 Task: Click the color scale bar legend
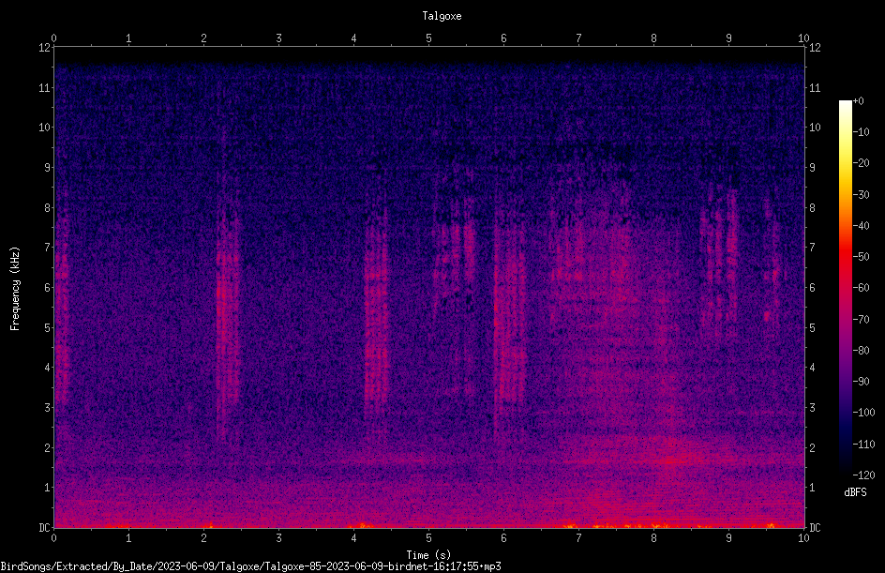[x=845, y=287]
